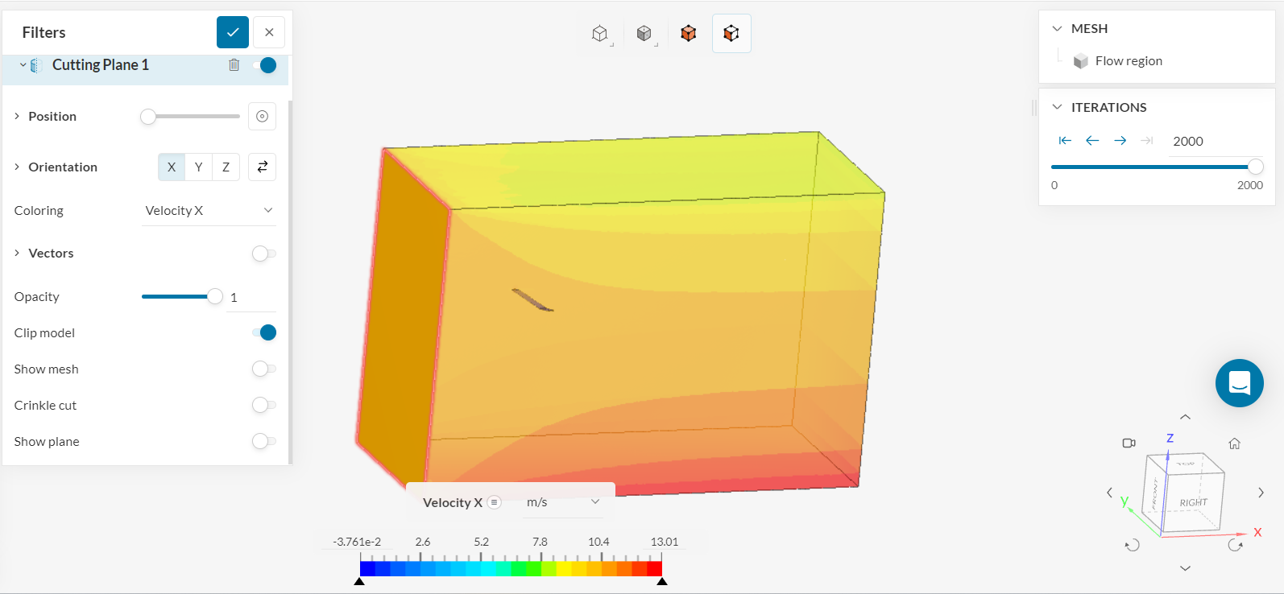Apply the filters with the checkmark button

233,32
